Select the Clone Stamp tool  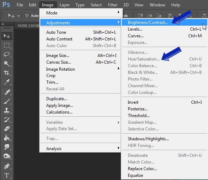tap(7, 110)
